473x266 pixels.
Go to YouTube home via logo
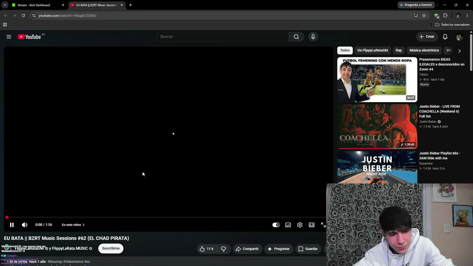pyautogui.click(x=29, y=37)
